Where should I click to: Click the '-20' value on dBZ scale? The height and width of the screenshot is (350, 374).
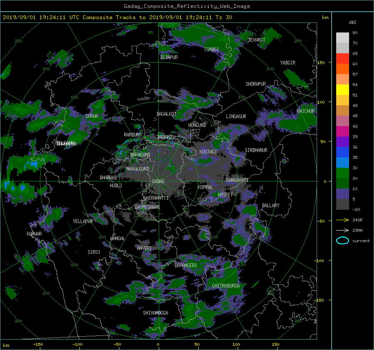click(x=356, y=209)
